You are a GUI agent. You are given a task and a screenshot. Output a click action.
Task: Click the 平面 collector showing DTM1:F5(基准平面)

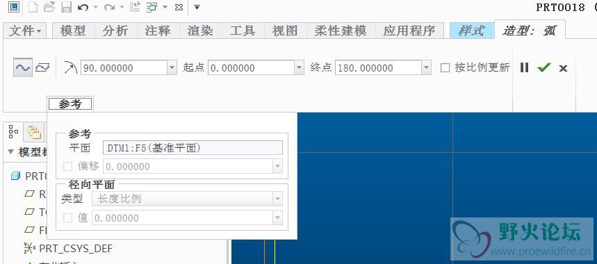pyautogui.click(x=193, y=148)
